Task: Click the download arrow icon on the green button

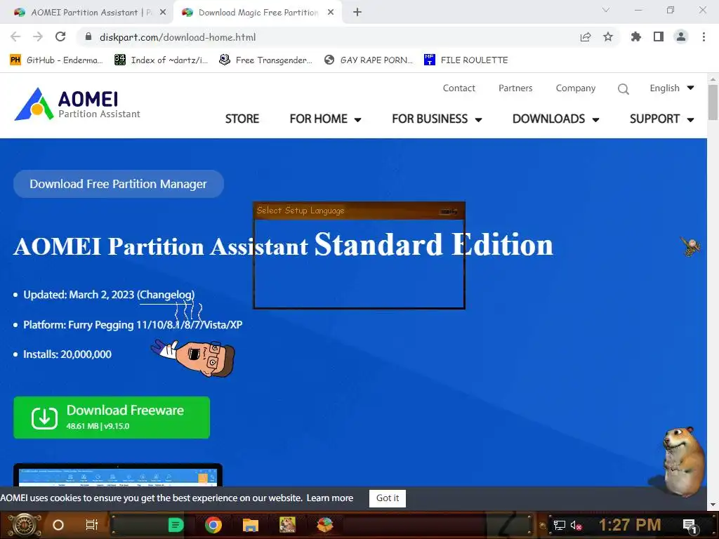Action: point(44,418)
